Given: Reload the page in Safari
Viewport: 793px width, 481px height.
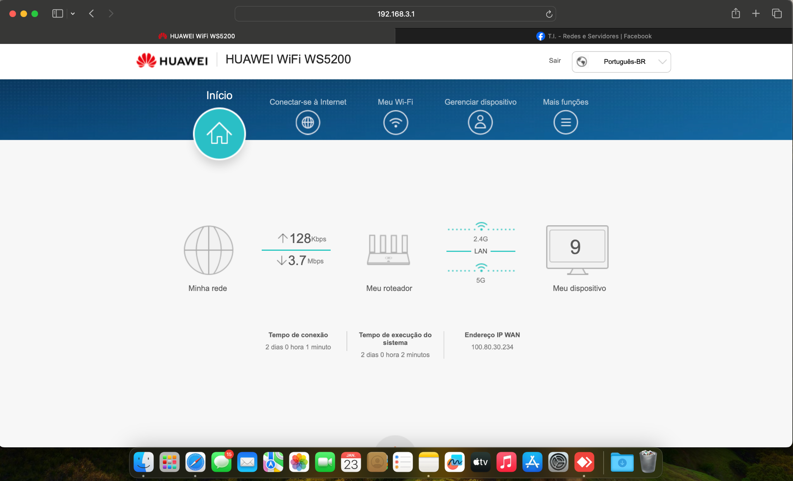Looking at the screenshot, I should [x=549, y=14].
